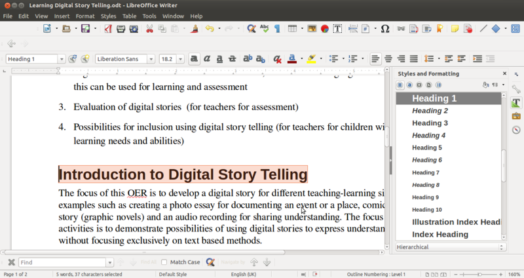Click the Cut scissors icon
This screenshot has height=278, width=524.
point(149,29)
